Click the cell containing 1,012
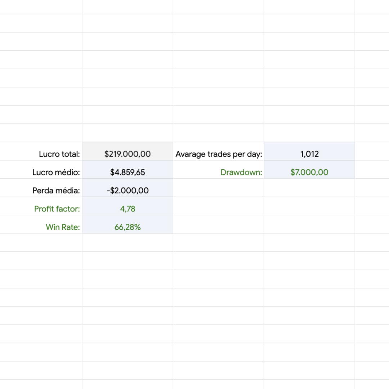Screen dimensions: 389x389 pyautogui.click(x=309, y=154)
